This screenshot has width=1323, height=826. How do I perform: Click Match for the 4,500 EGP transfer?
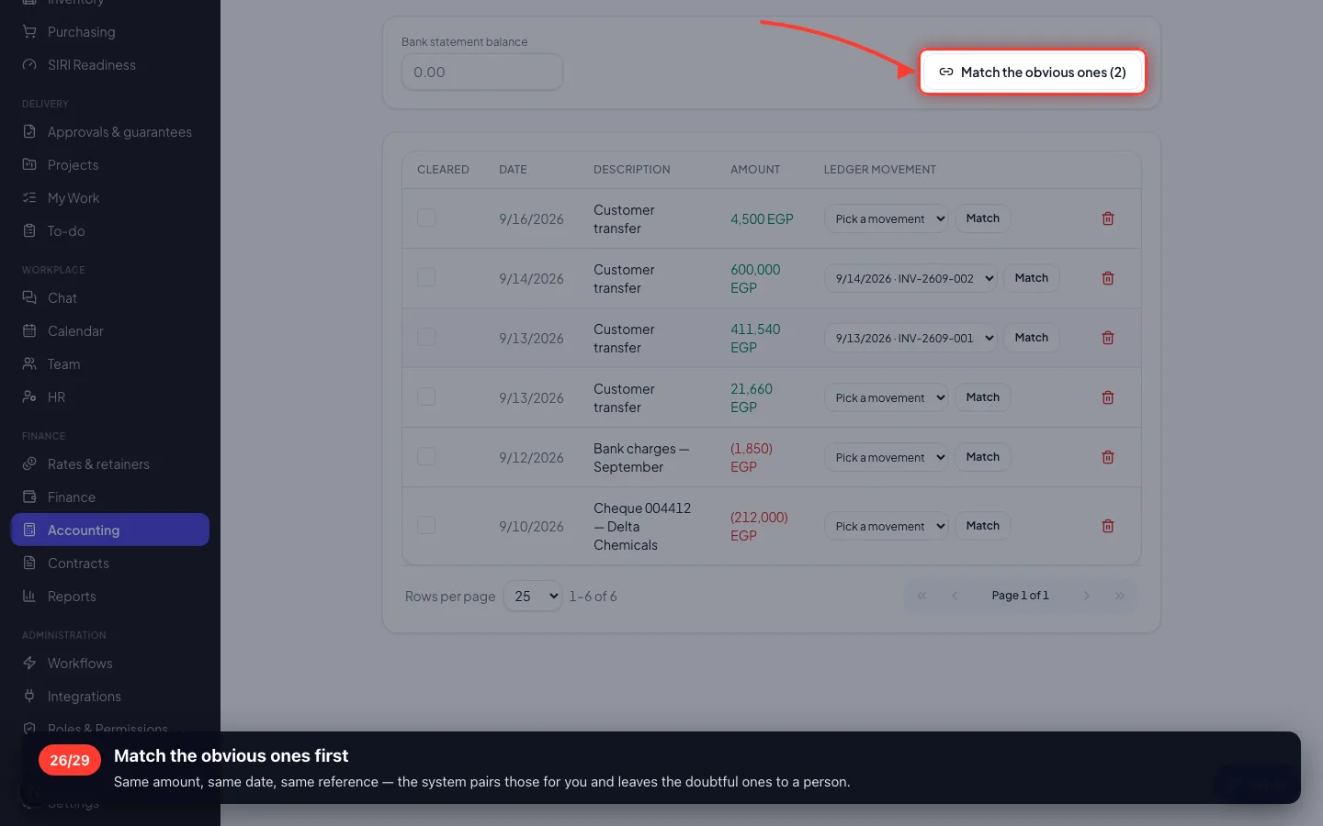982,218
